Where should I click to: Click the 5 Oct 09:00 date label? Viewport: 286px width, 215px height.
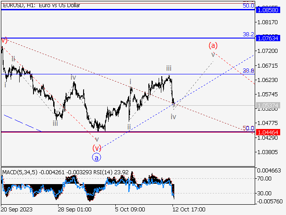(x=130, y=209)
